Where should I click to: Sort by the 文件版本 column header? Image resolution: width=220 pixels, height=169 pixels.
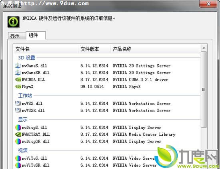[x=94, y=49]
